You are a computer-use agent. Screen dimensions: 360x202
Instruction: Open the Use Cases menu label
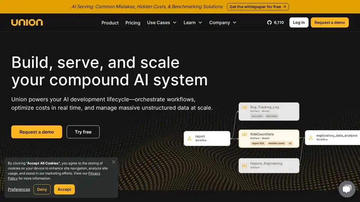coord(158,22)
